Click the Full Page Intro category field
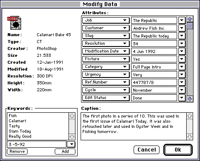 pos(154,67)
